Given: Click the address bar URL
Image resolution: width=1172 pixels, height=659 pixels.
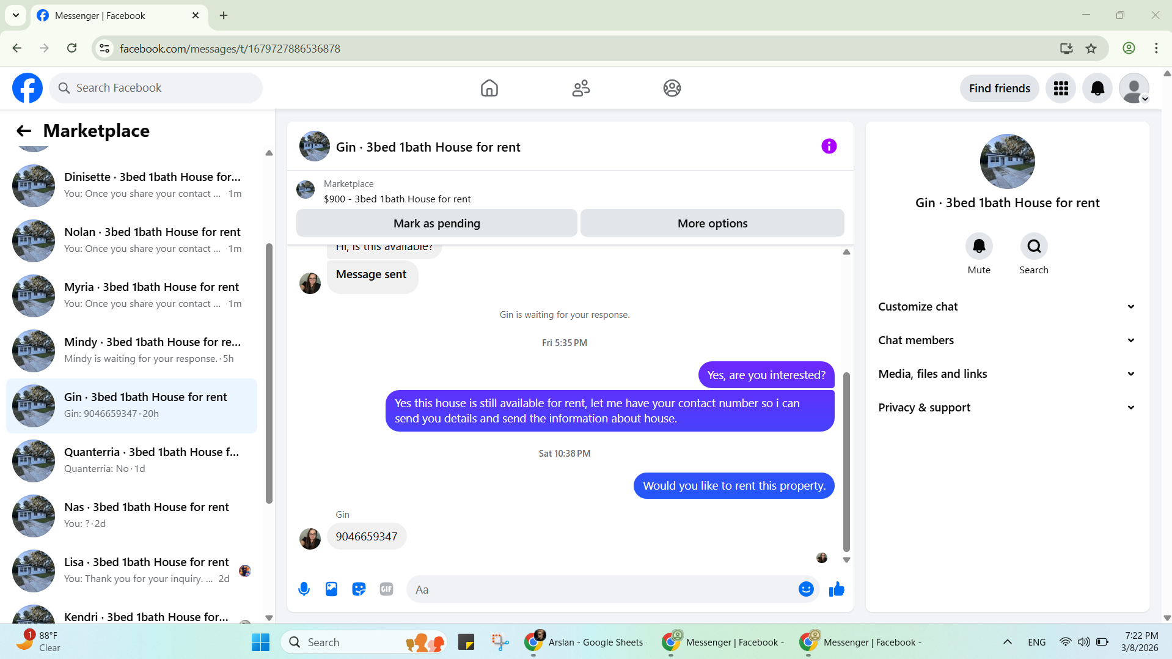Looking at the screenshot, I should coord(230,48).
